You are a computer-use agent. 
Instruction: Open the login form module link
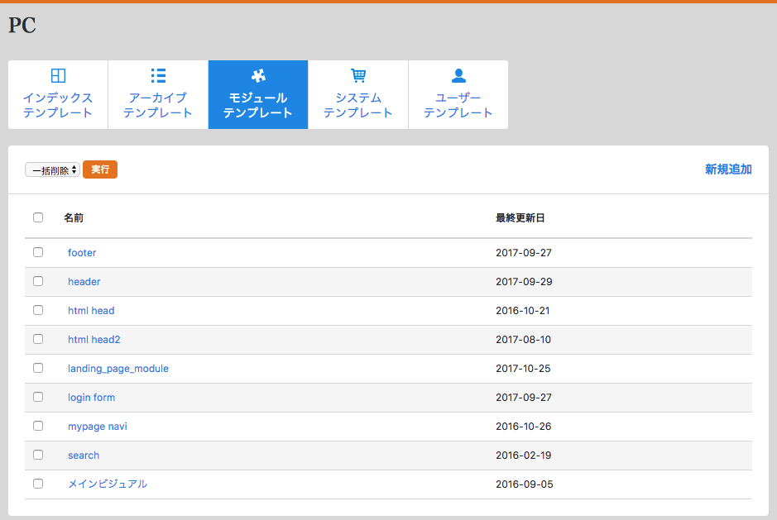pyautogui.click(x=91, y=398)
